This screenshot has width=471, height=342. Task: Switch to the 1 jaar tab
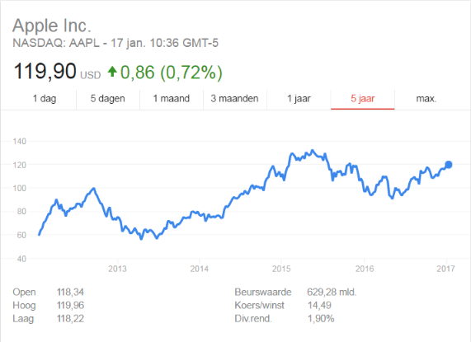[299, 99]
